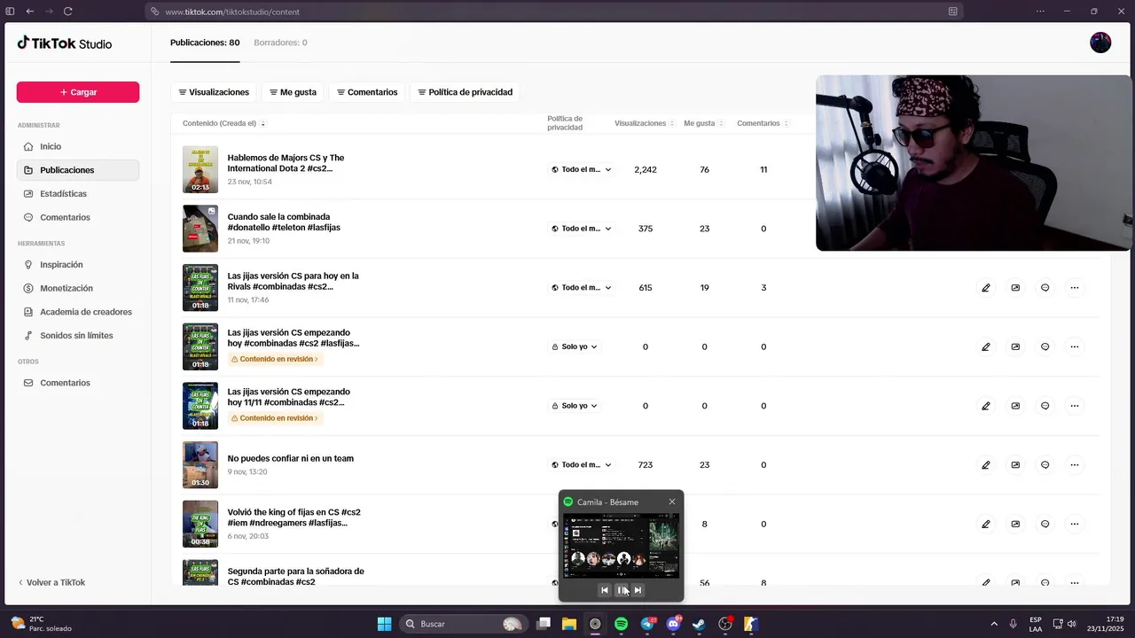Open 'Solo yo' dropdown for 'empezando hoy #combinadas' post
The height and width of the screenshot is (638, 1135).
tap(575, 346)
